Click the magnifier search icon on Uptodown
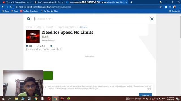The width and height of the screenshot is (181, 101). (29, 19)
